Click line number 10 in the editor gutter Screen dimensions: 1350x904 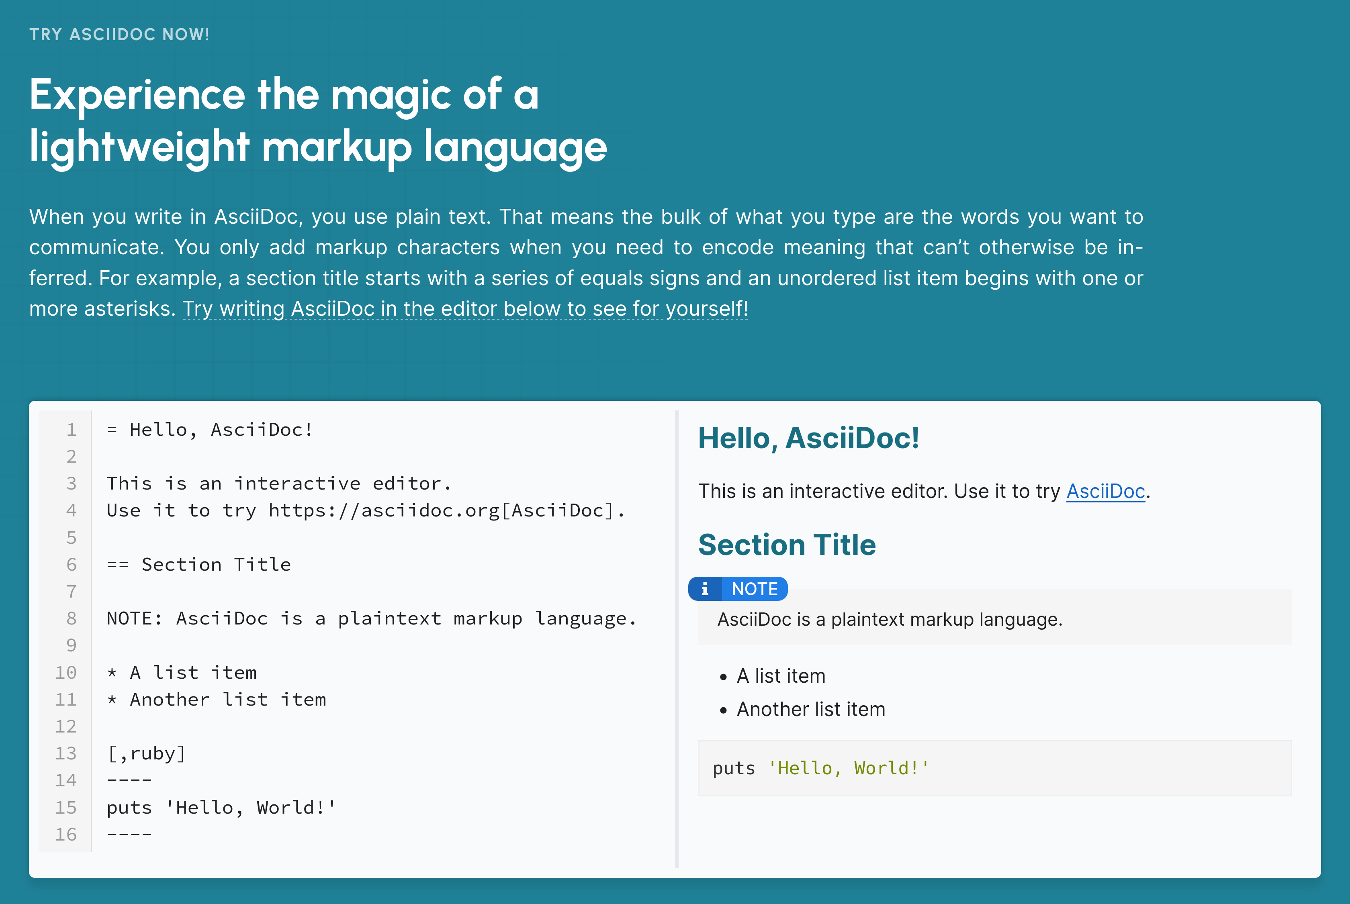click(66, 672)
